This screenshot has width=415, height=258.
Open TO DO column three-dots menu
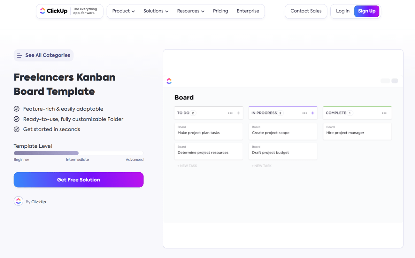(x=230, y=113)
